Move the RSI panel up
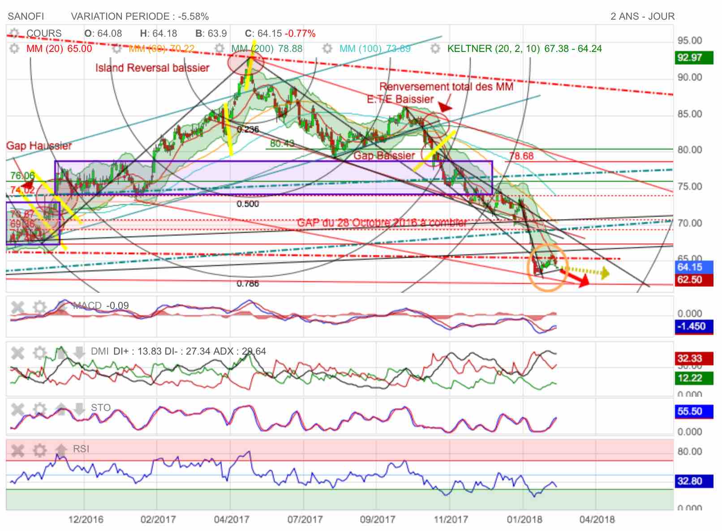The width and height of the screenshot is (722, 531). click(x=61, y=449)
